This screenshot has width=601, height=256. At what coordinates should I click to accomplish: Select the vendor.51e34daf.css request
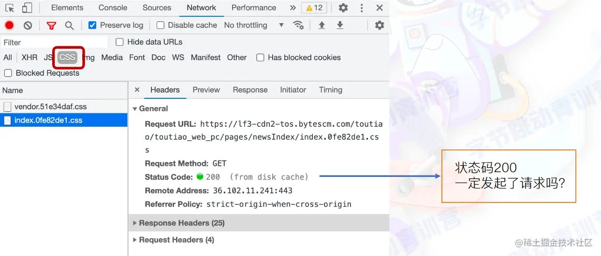[x=50, y=107]
